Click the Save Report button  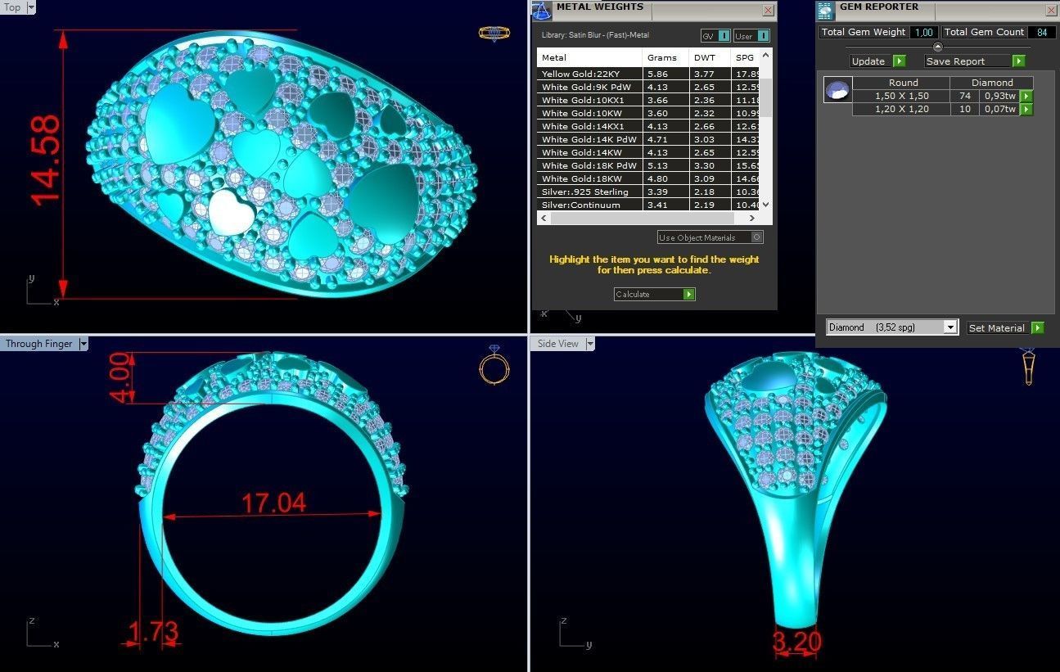coord(975,61)
